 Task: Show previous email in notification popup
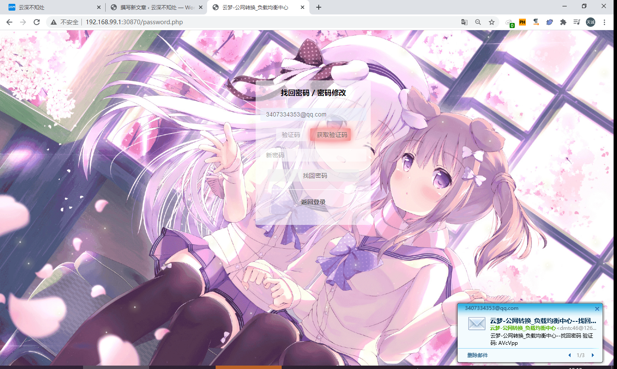click(x=570, y=355)
